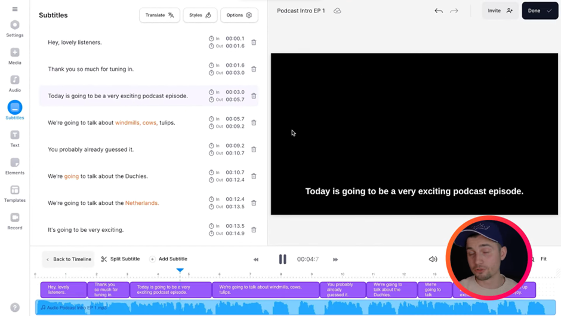Image resolution: width=561 pixels, height=316 pixels.
Task: Skip forward in the timeline
Action: click(335, 259)
